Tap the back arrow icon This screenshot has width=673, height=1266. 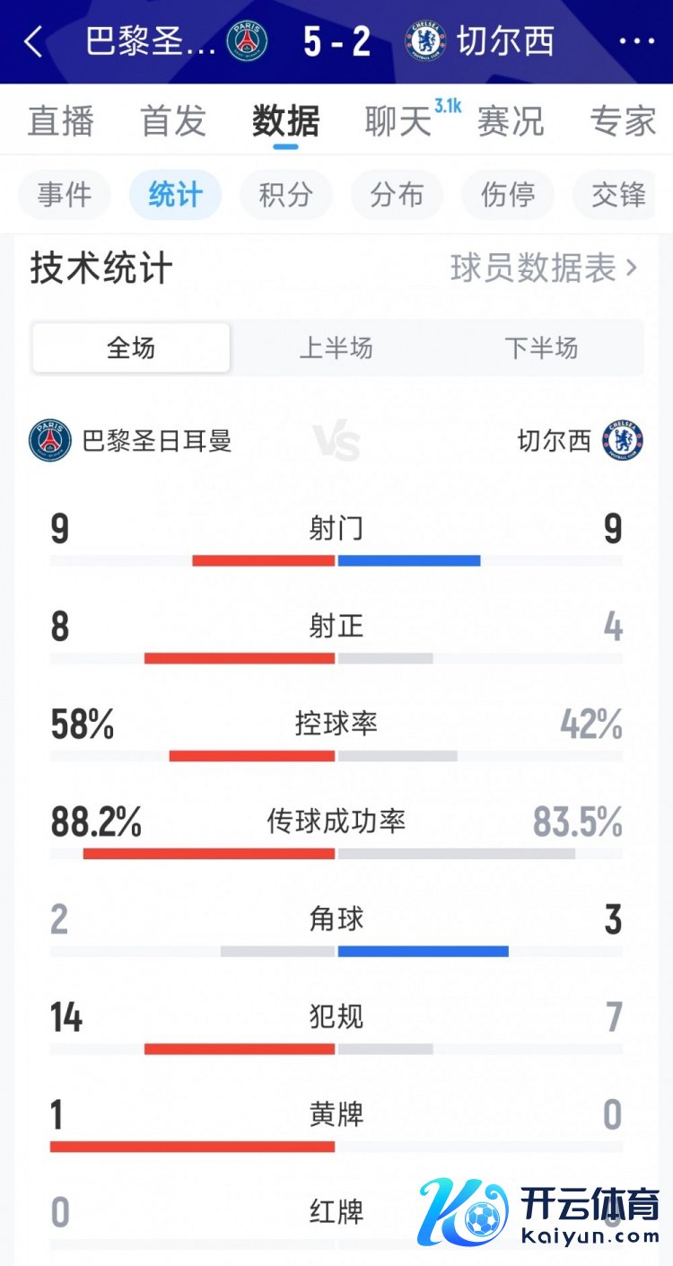pos(33,41)
